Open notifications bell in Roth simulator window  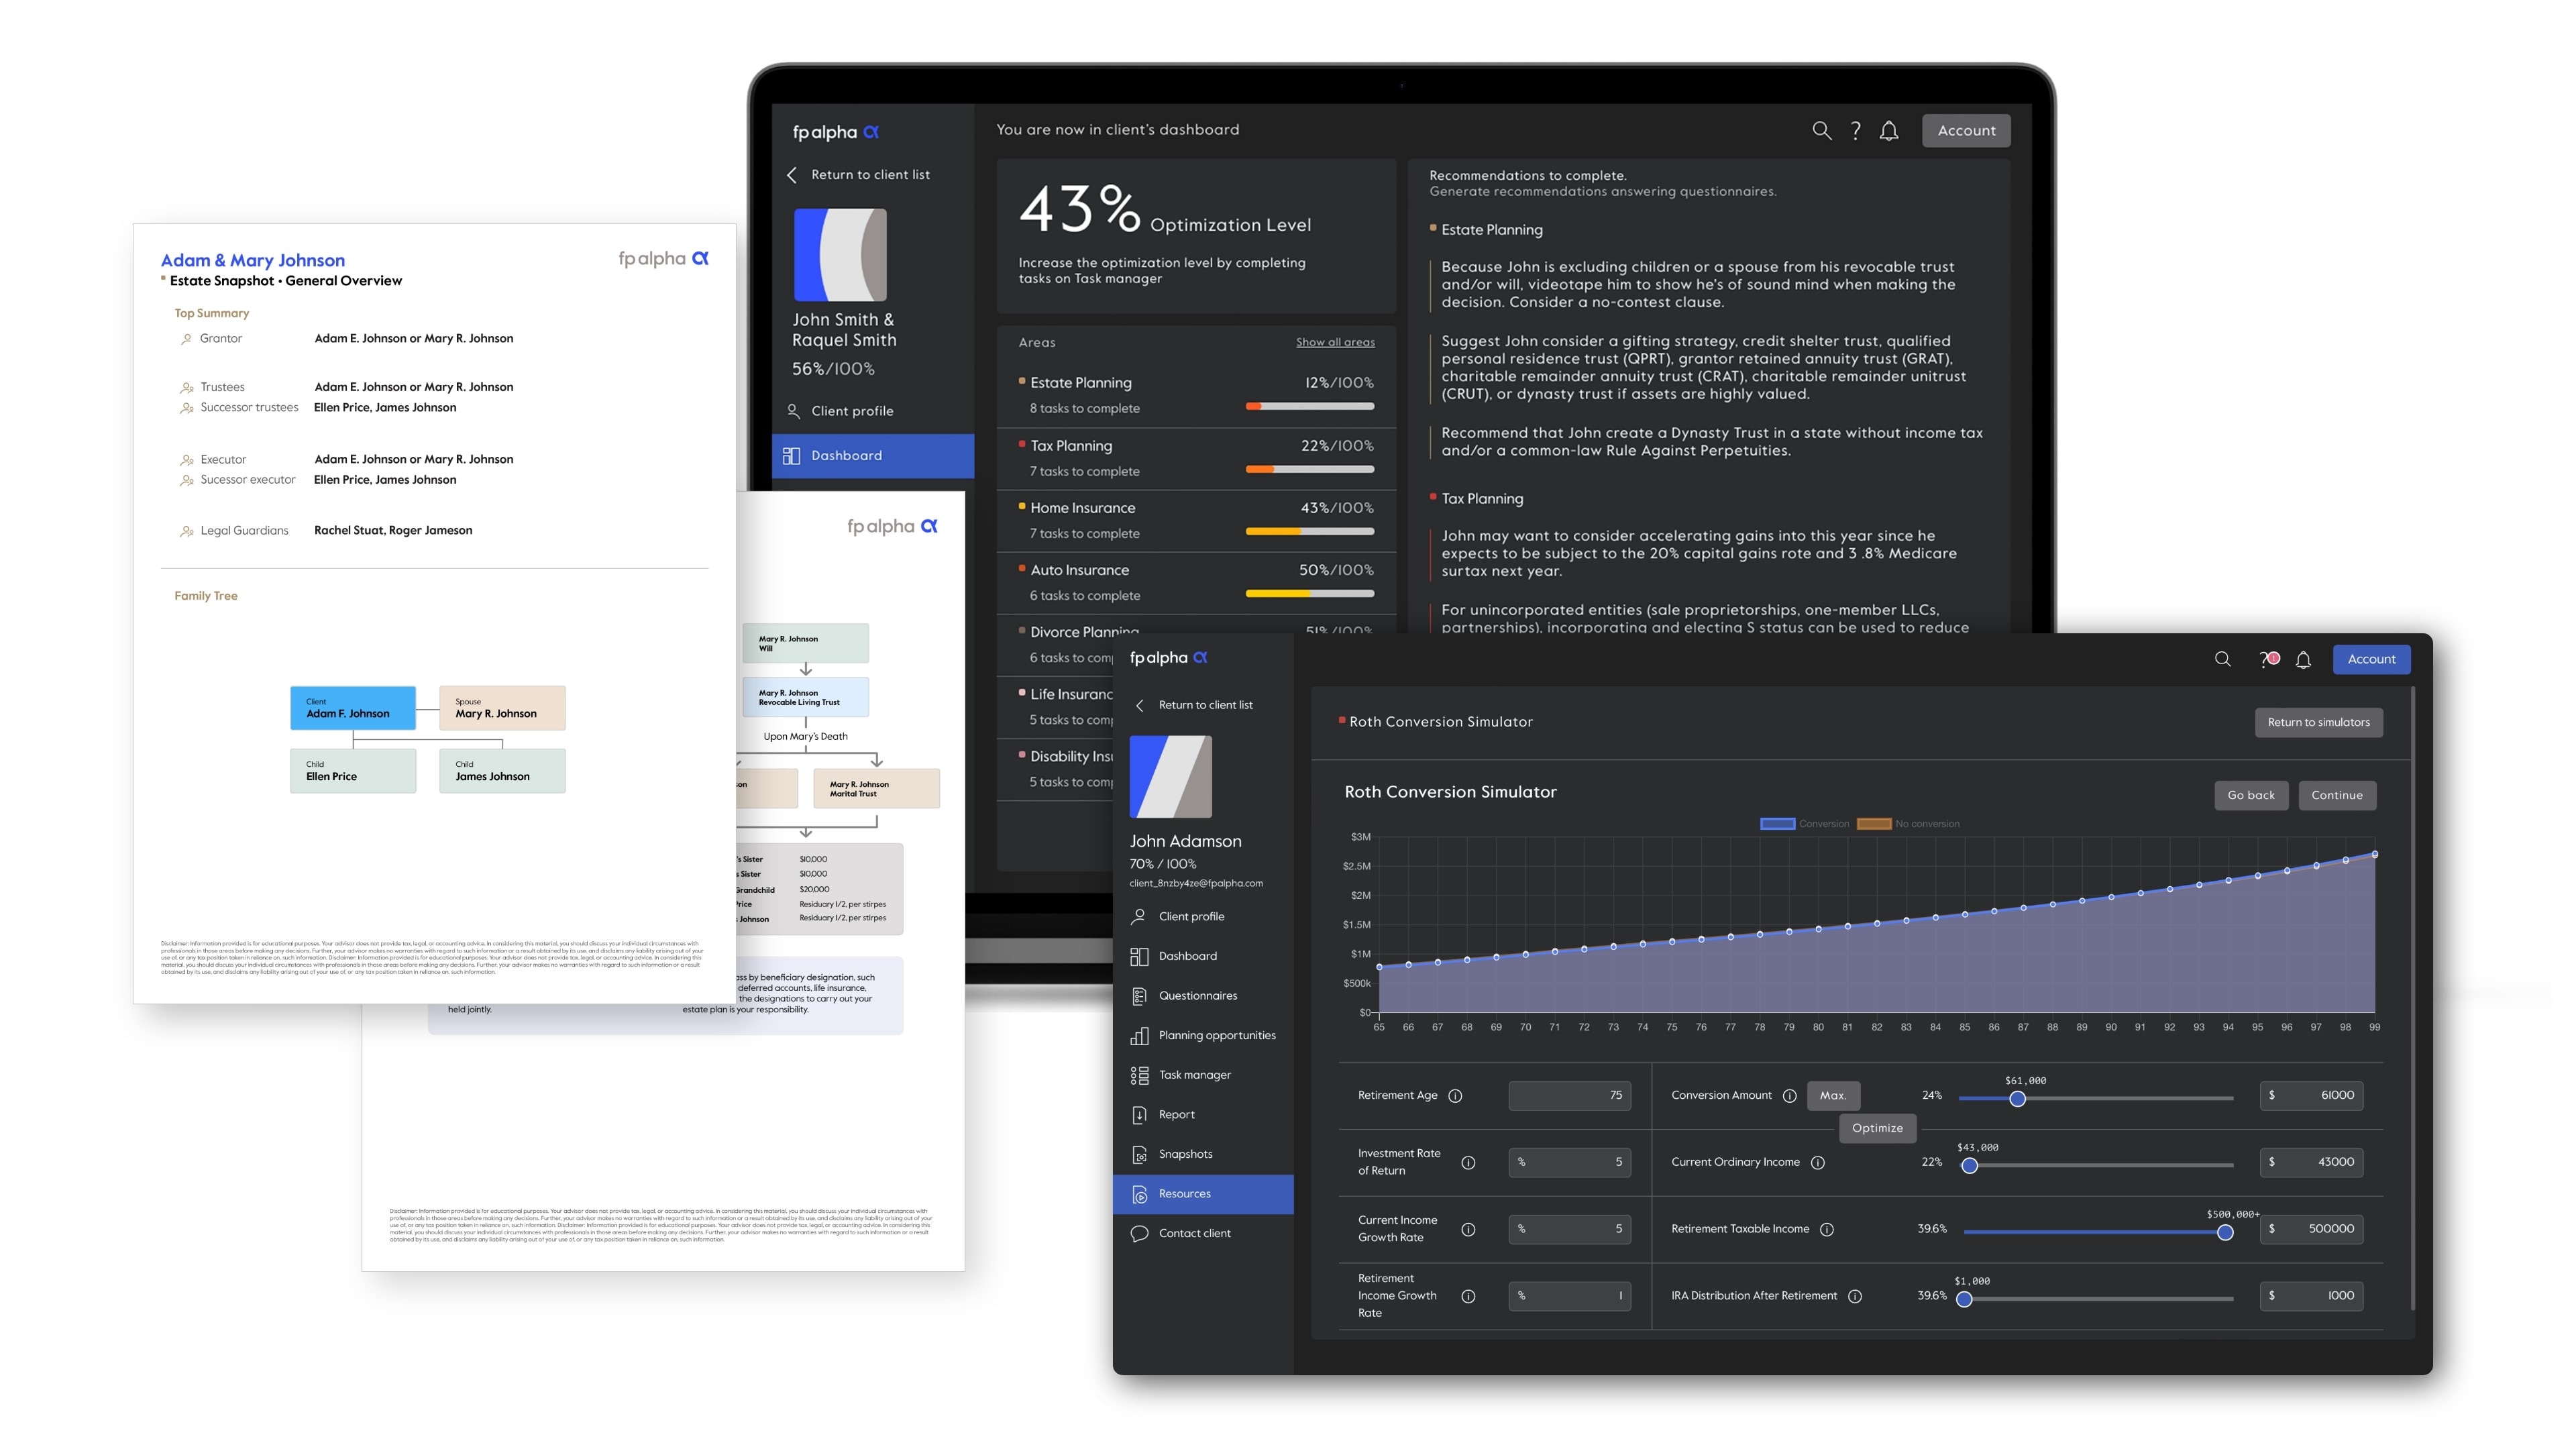pos(2303,659)
